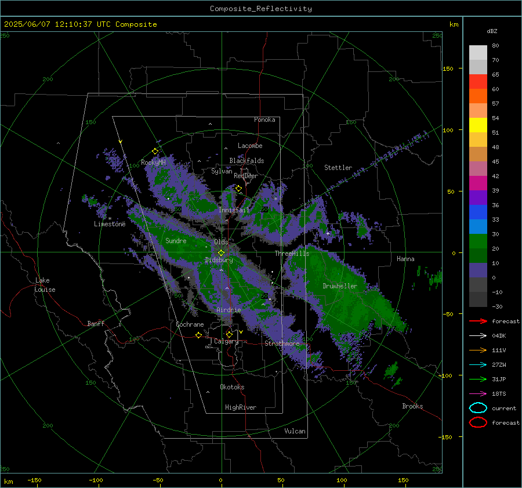
Task: Click the dBZ legend heading
Action: point(492,31)
